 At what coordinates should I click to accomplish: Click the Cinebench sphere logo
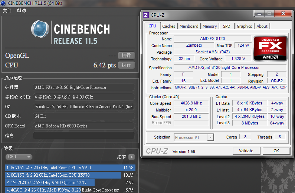pyautogui.click(x=40, y=29)
